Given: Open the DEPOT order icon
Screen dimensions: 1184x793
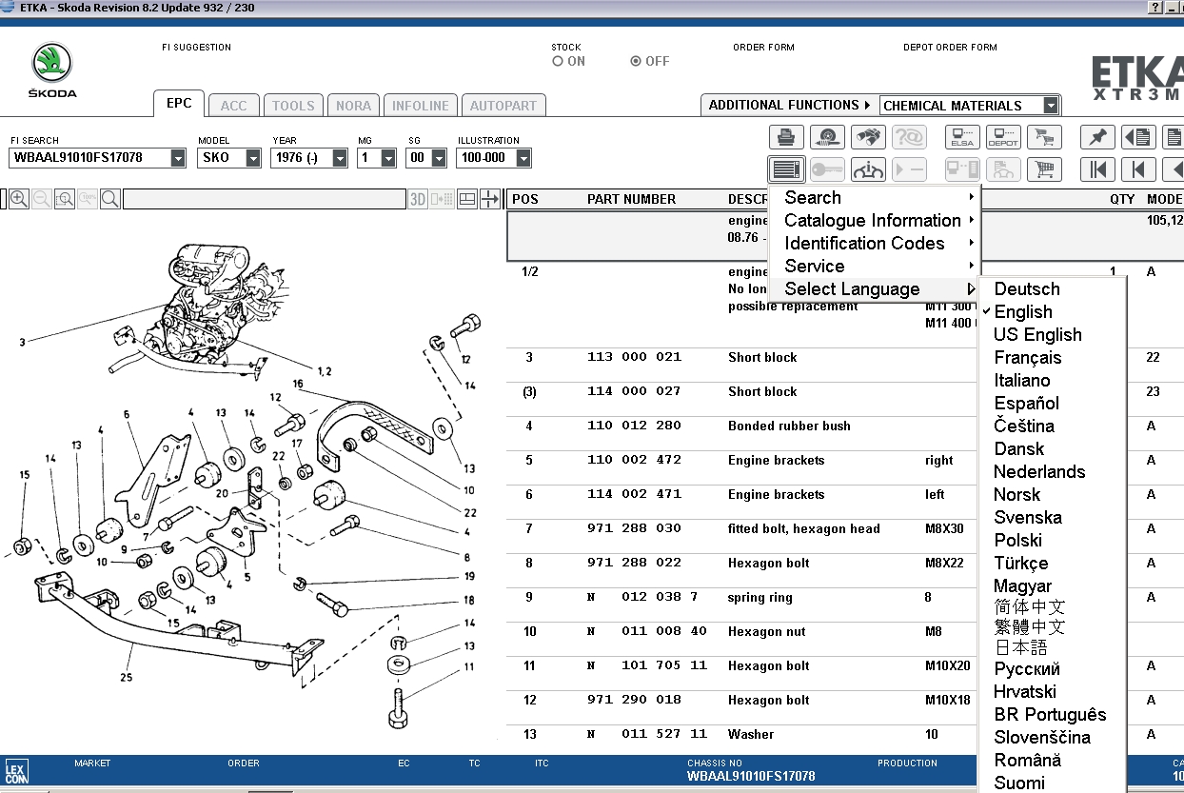Looking at the screenshot, I should coord(1003,138).
